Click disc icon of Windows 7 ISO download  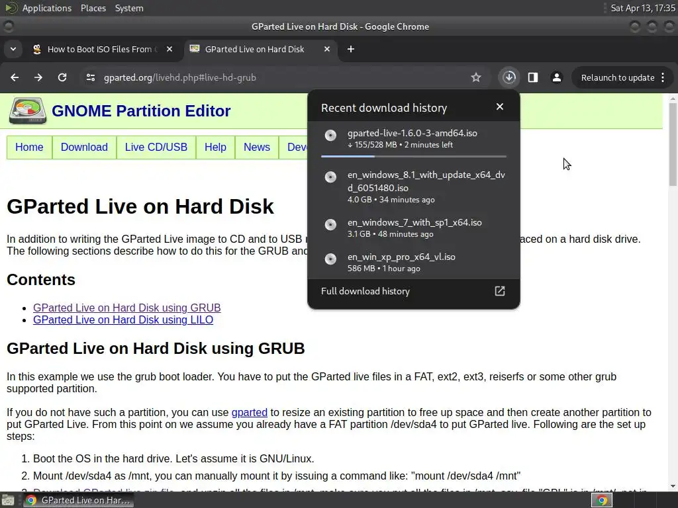(x=330, y=224)
